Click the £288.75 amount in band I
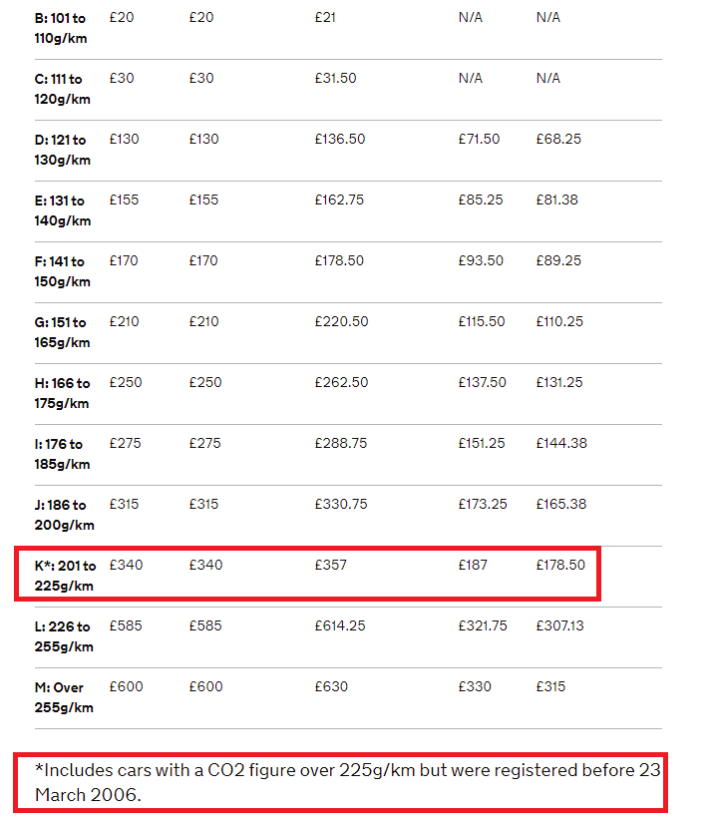Image resolution: width=711 pixels, height=821 pixels. click(x=341, y=443)
